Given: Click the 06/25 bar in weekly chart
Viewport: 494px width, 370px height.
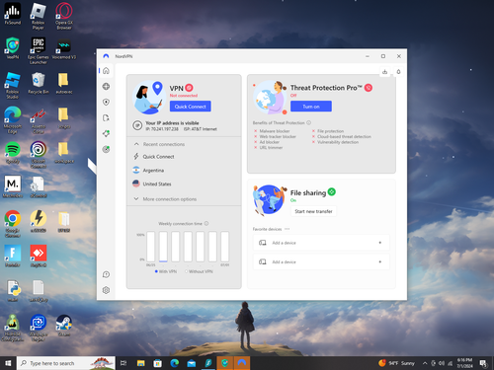Looking at the screenshot, I should (x=151, y=247).
